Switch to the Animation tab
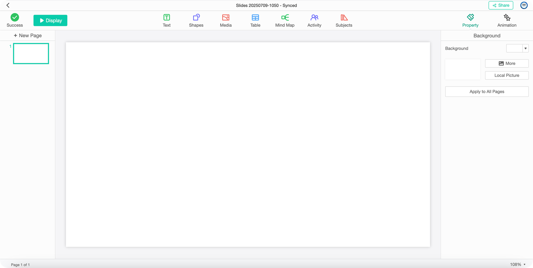 click(x=507, y=20)
